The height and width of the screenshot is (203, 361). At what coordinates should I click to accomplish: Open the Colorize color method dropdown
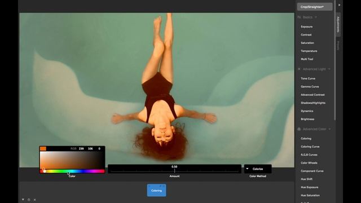(258, 169)
